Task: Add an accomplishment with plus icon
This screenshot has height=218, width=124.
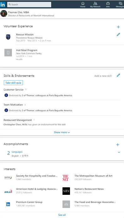Action: coord(118,145)
